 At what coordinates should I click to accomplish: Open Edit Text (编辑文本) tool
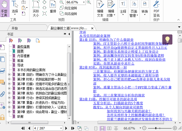click(100, 9)
